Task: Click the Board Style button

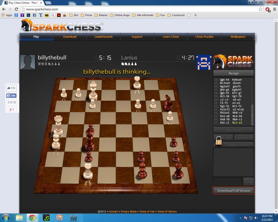Action: tap(223, 137)
